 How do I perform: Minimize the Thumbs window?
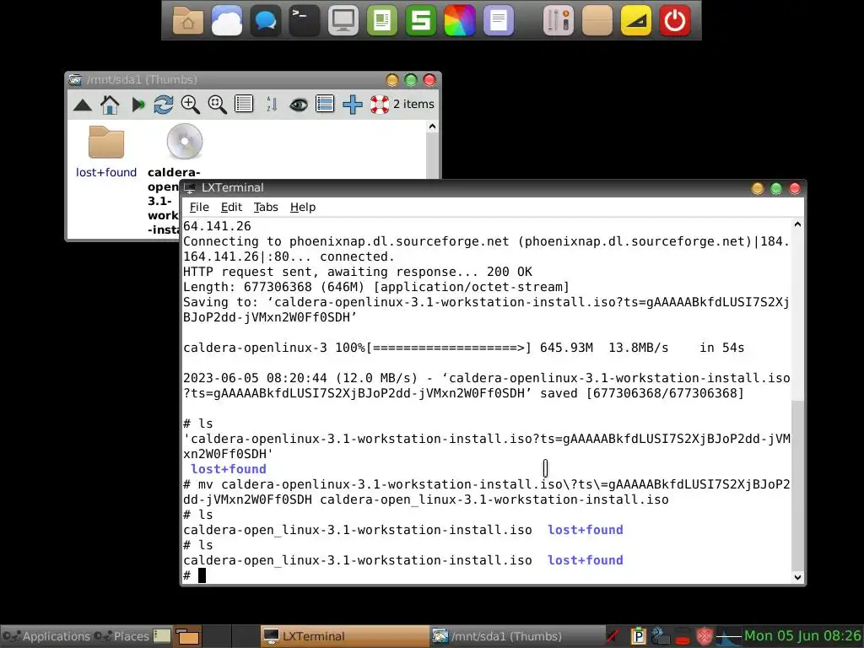[391, 80]
